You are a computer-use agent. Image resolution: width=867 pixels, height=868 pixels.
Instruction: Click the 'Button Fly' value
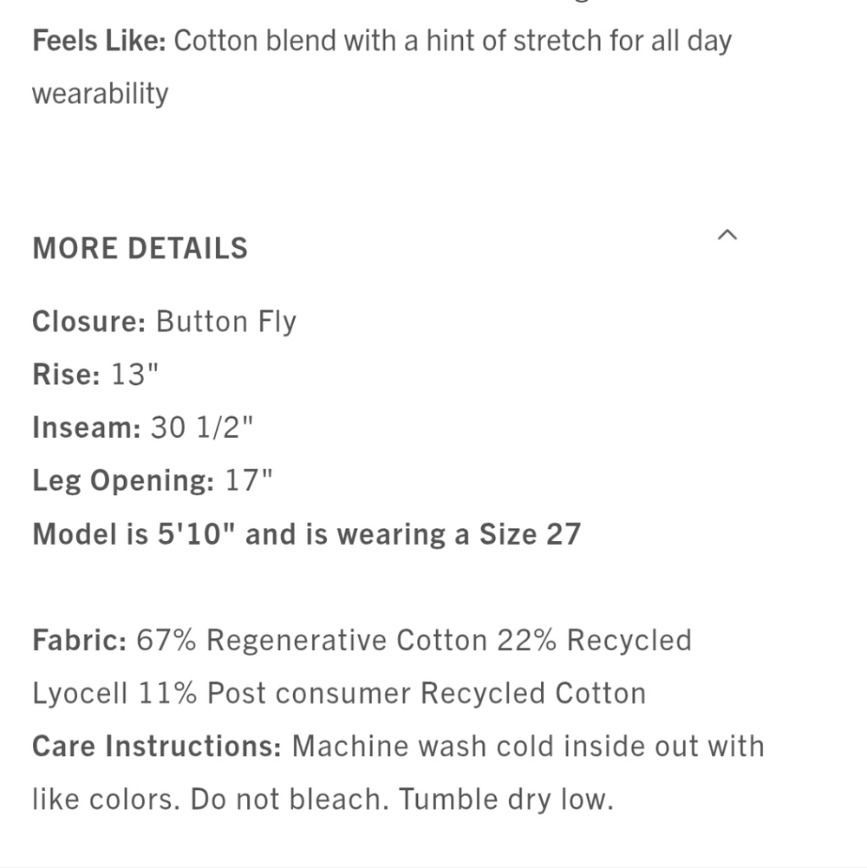point(226,322)
